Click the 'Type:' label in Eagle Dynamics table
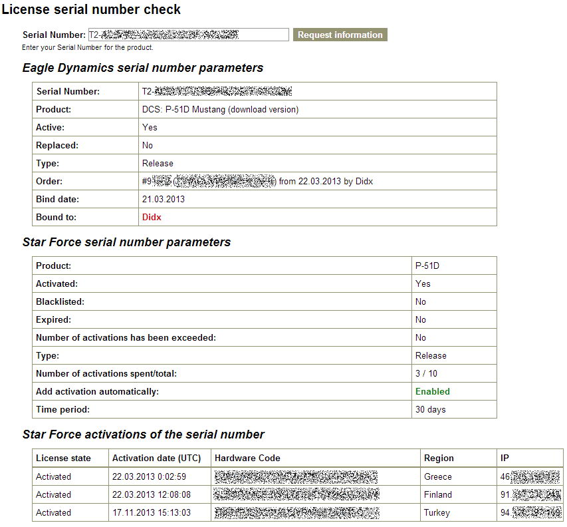The height and width of the screenshot is (527, 567). [x=47, y=164]
